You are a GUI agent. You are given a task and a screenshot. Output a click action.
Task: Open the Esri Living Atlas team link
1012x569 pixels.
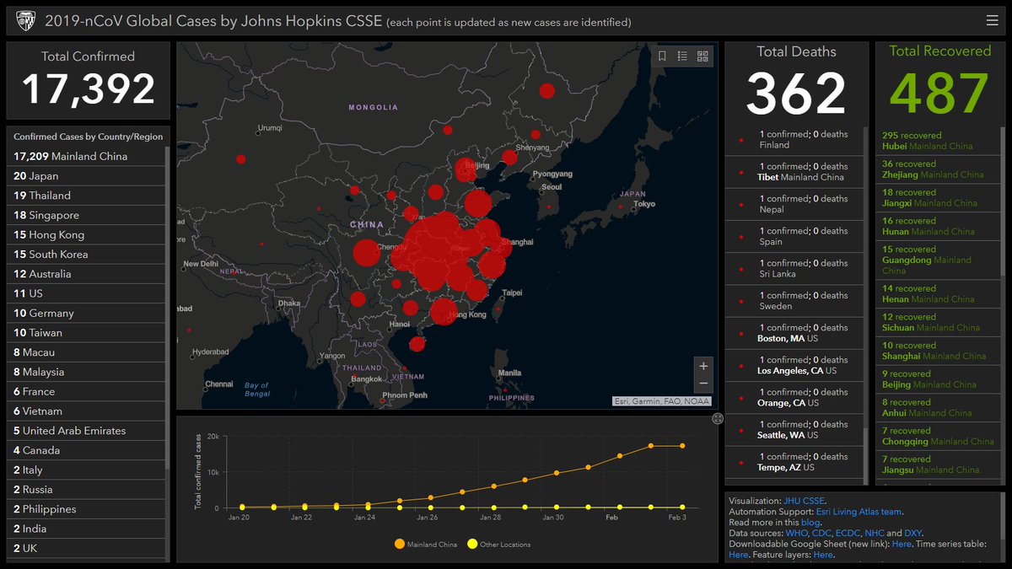pyautogui.click(x=859, y=512)
